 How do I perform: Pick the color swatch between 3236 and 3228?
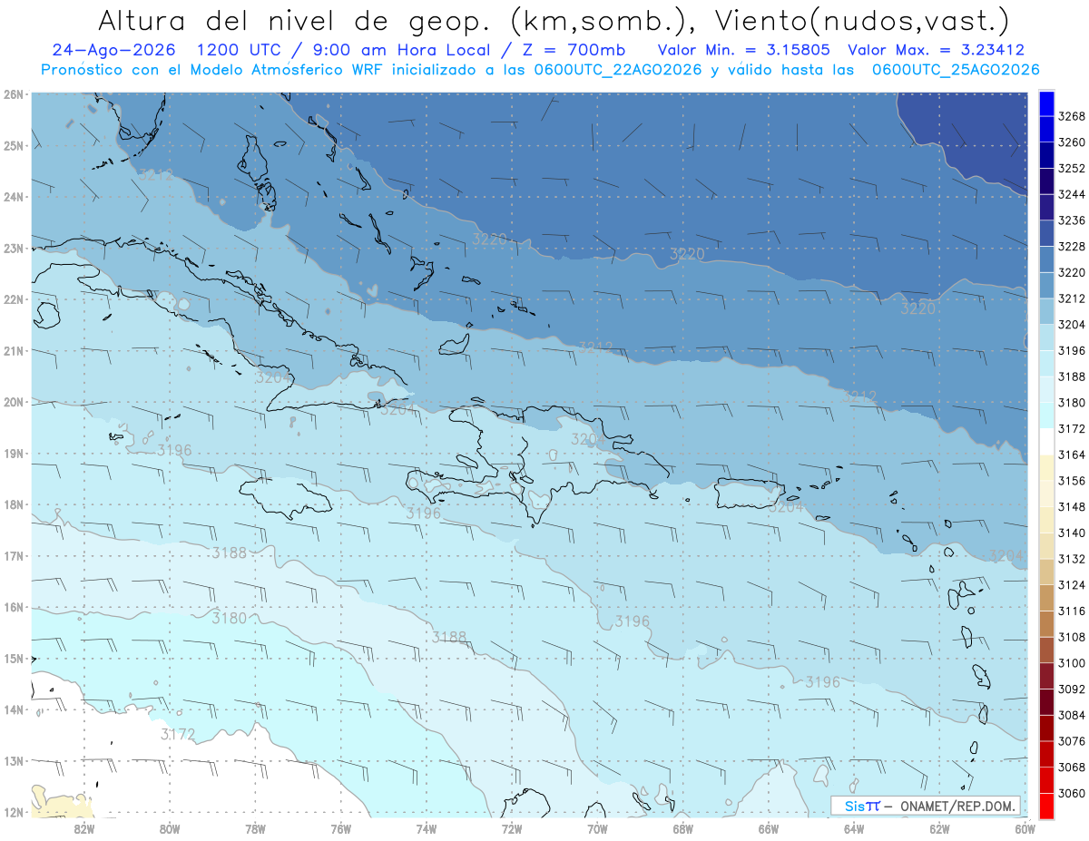coord(1046,234)
